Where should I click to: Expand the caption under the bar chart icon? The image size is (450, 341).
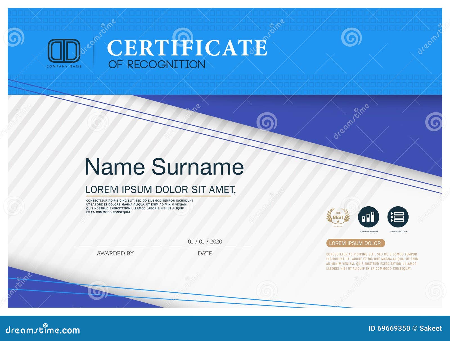click(369, 231)
